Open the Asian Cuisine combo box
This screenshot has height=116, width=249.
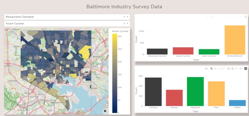tap(67, 23)
